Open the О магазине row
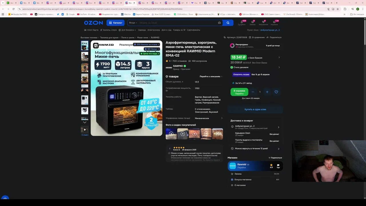The width and height of the screenshot is (366, 206). click(x=255, y=185)
